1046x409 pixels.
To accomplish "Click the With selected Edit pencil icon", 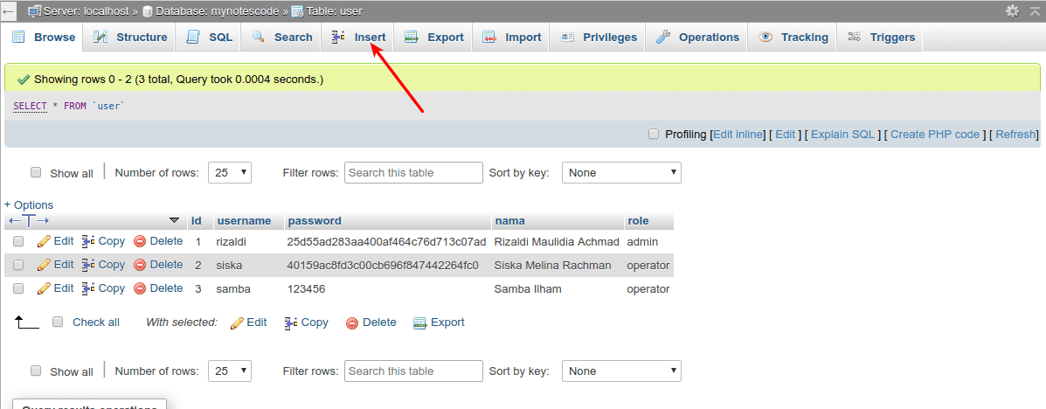I will point(237,323).
